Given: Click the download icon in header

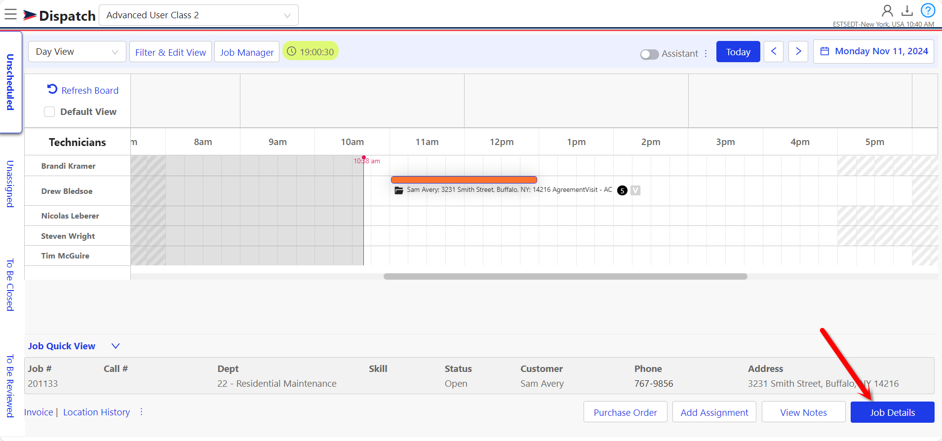Looking at the screenshot, I should (907, 10).
